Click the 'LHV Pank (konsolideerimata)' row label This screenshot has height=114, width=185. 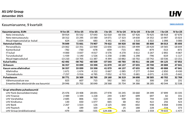[x=21, y=93]
